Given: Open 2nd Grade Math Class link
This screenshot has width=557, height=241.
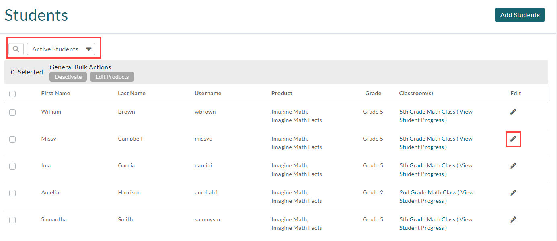Looking at the screenshot, I should pos(428,192).
